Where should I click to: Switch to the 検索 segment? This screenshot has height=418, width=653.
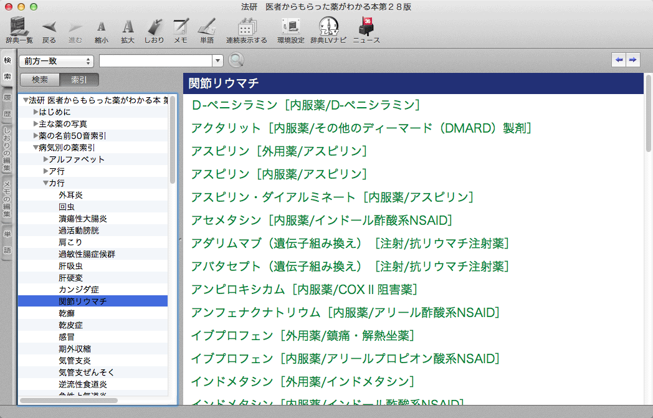[x=40, y=80]
